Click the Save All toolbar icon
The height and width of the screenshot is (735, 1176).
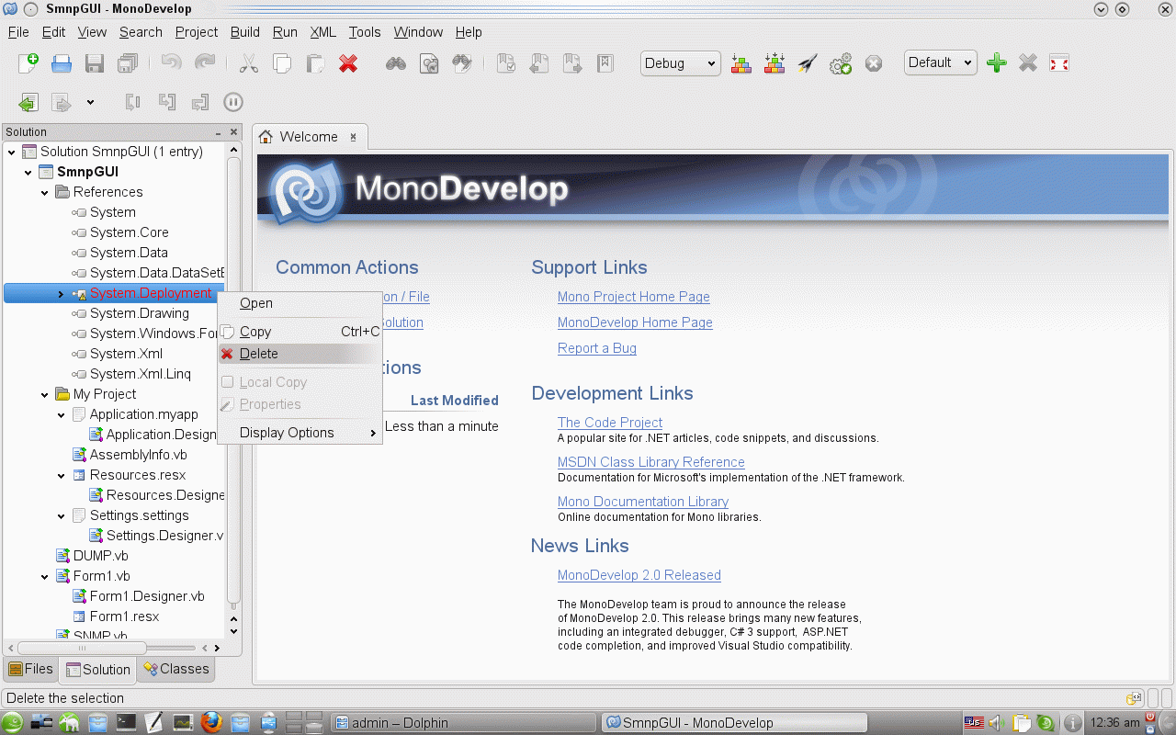click(128, 63)
